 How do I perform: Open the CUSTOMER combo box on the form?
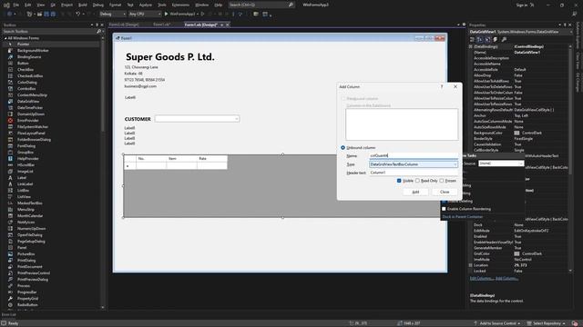pos(197,119)
